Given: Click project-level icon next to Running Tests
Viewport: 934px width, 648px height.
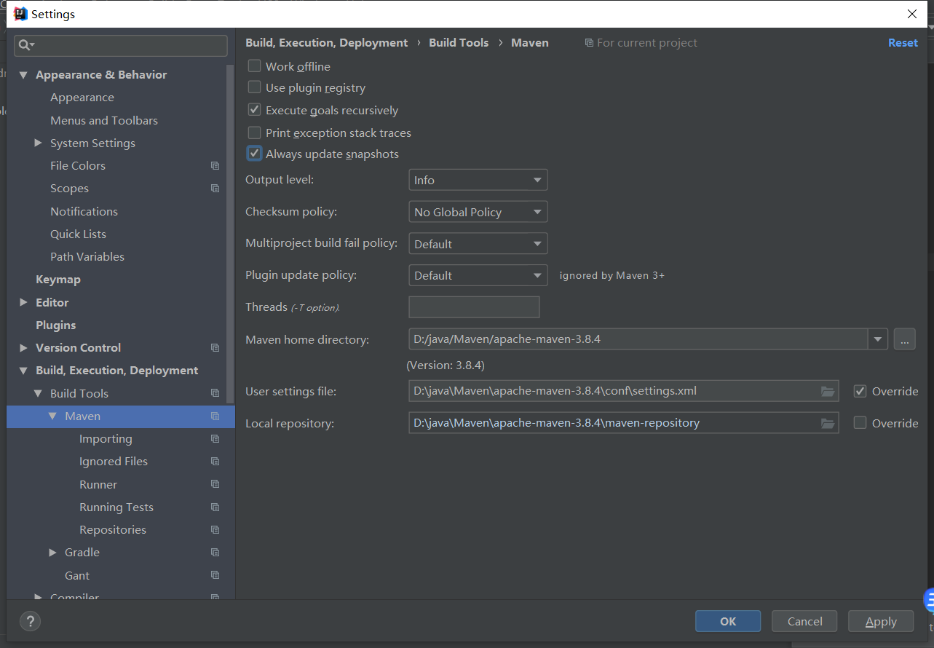Looking at the screenshot, I should (215, 507).
